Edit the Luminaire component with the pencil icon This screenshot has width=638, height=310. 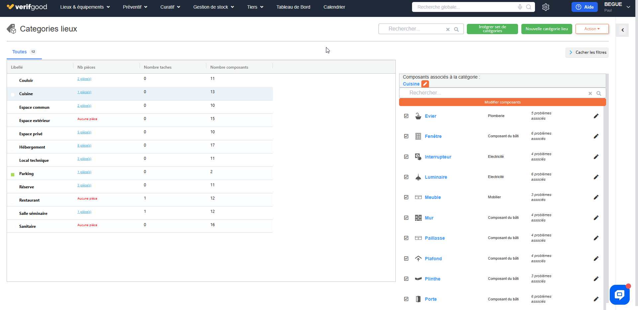[x=596, y=177]
